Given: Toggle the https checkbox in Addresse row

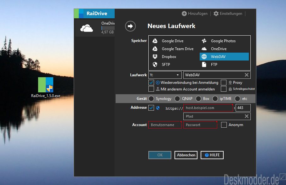Looking at the screenshot, I should click(x=151, y=108).
